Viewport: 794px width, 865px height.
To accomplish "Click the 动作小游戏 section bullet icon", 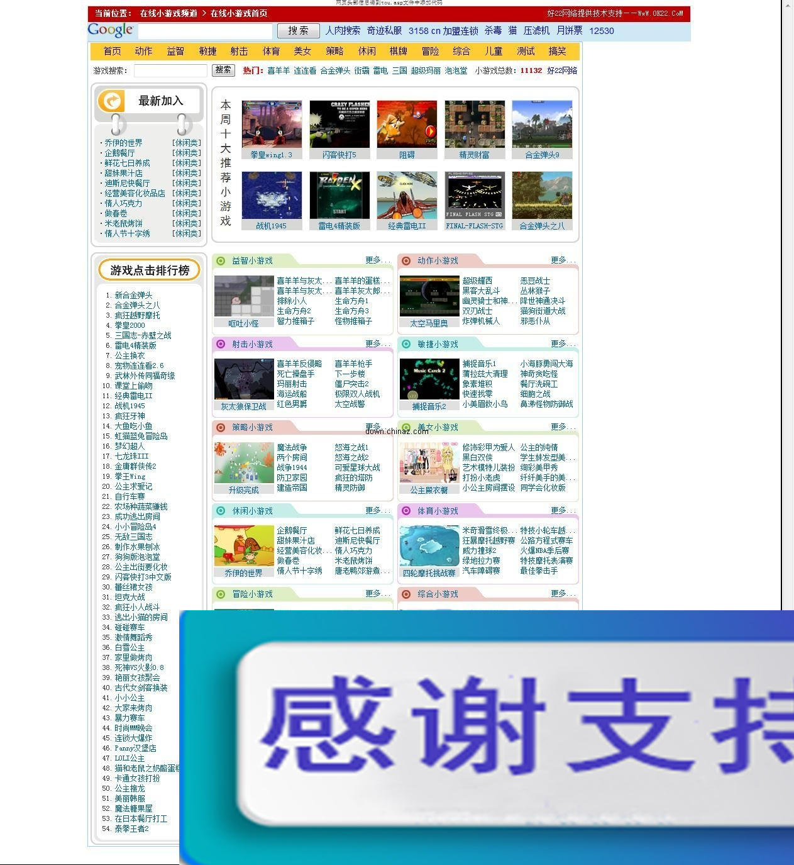I will [406, 260].
